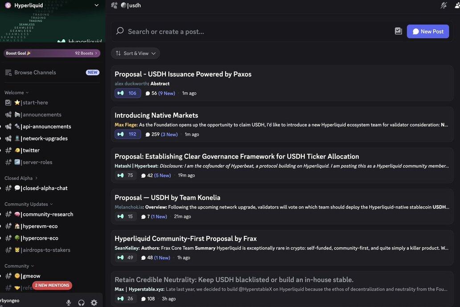Open the Sort & View dropdown
This screenshot has width=460, height=307.
135,53
